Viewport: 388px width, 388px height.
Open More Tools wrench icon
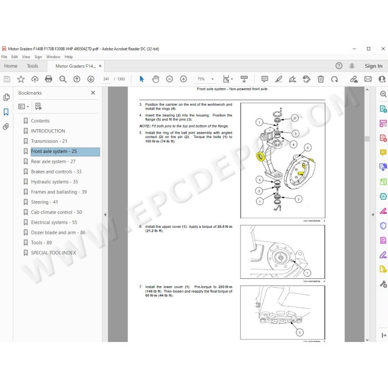coord(383,284)
